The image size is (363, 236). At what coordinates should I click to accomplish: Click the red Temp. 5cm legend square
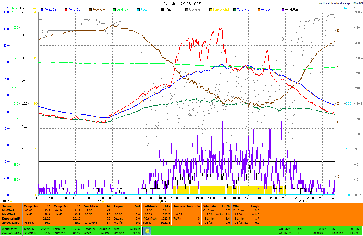coord(66,10)
